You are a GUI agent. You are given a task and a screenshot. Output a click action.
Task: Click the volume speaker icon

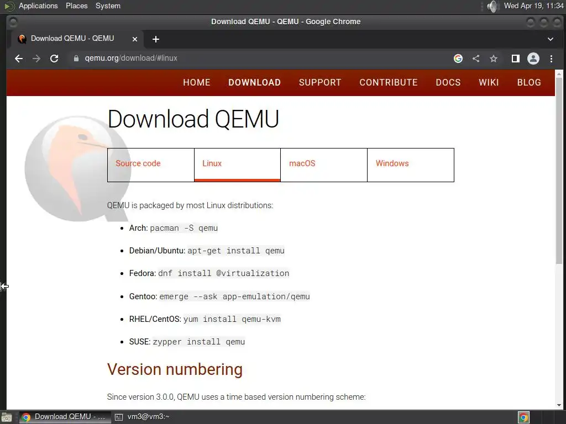(492, 6)
